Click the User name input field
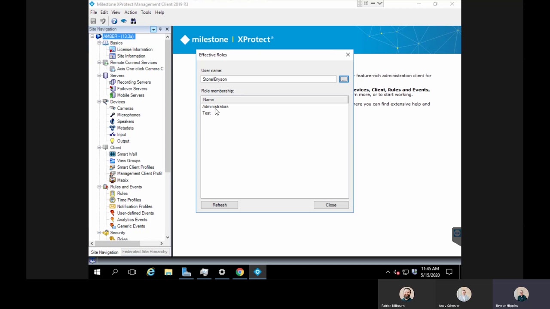Screen dimensions: 550x309 (x=269, y=79)
